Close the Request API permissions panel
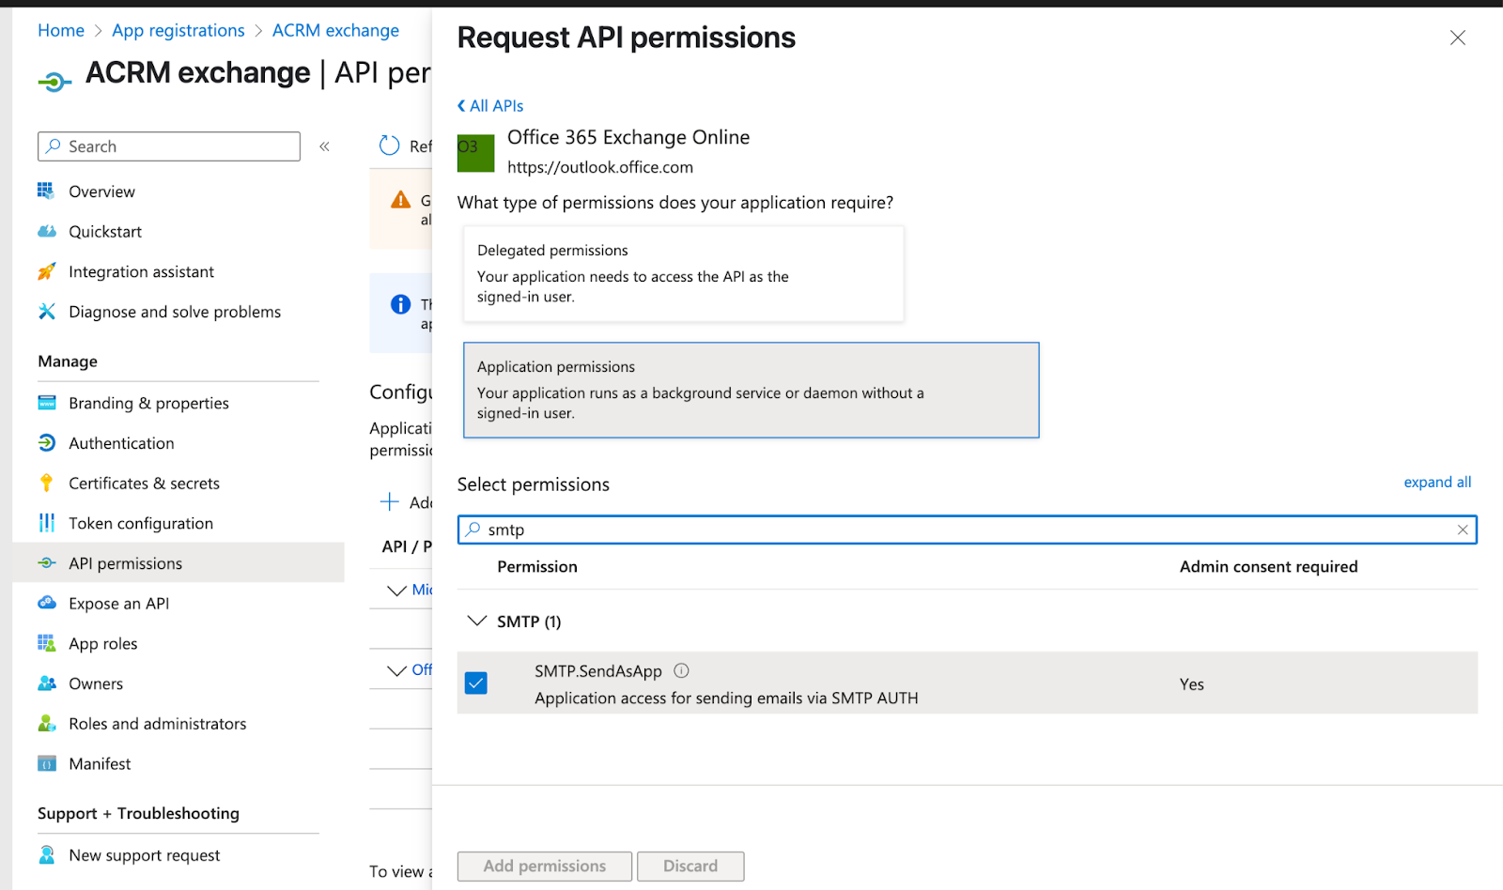The width and height of the screenshot is (1503, 890). pos(1457,38)
